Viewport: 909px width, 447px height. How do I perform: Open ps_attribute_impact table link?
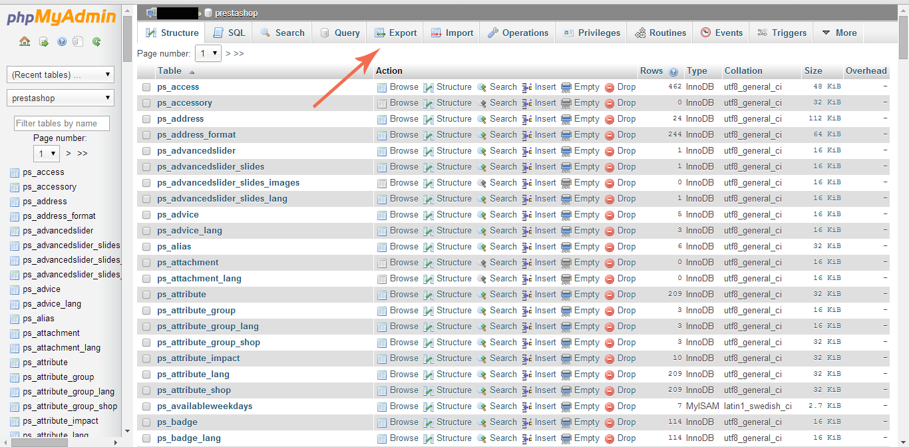click(x=198, y=359)
